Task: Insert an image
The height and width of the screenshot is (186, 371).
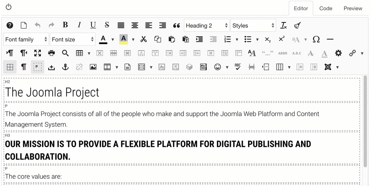Action: click(93, 67)
